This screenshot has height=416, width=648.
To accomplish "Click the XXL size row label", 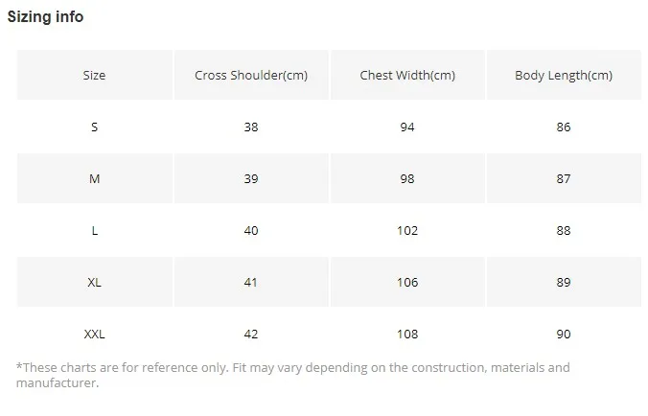I will (x=94, y=335).
